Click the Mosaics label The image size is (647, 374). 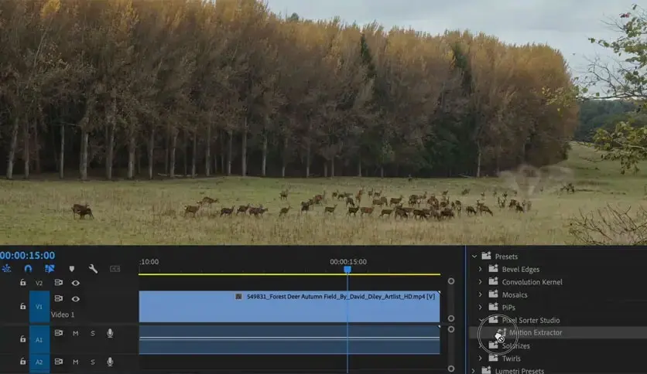tap(515, 295)
